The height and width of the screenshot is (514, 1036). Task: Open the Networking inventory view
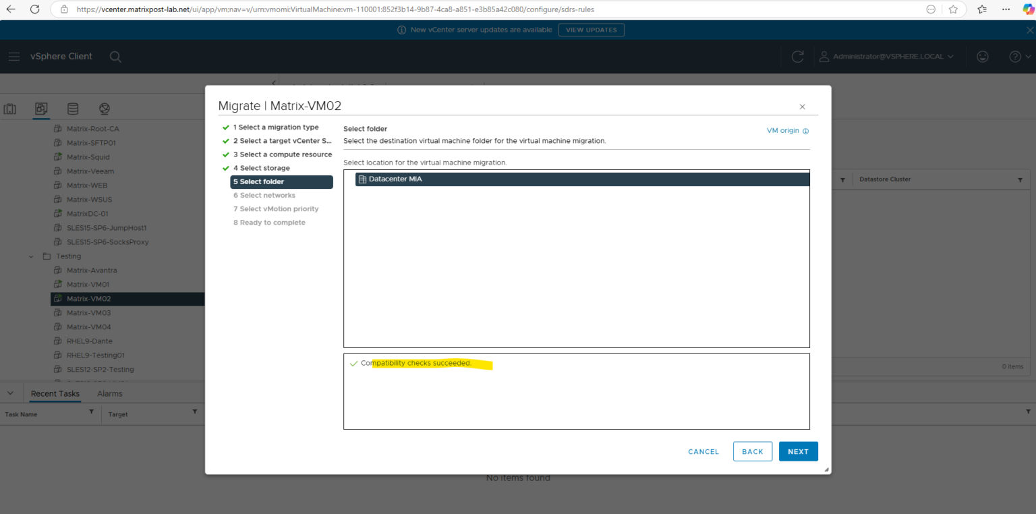click(103, 109)
